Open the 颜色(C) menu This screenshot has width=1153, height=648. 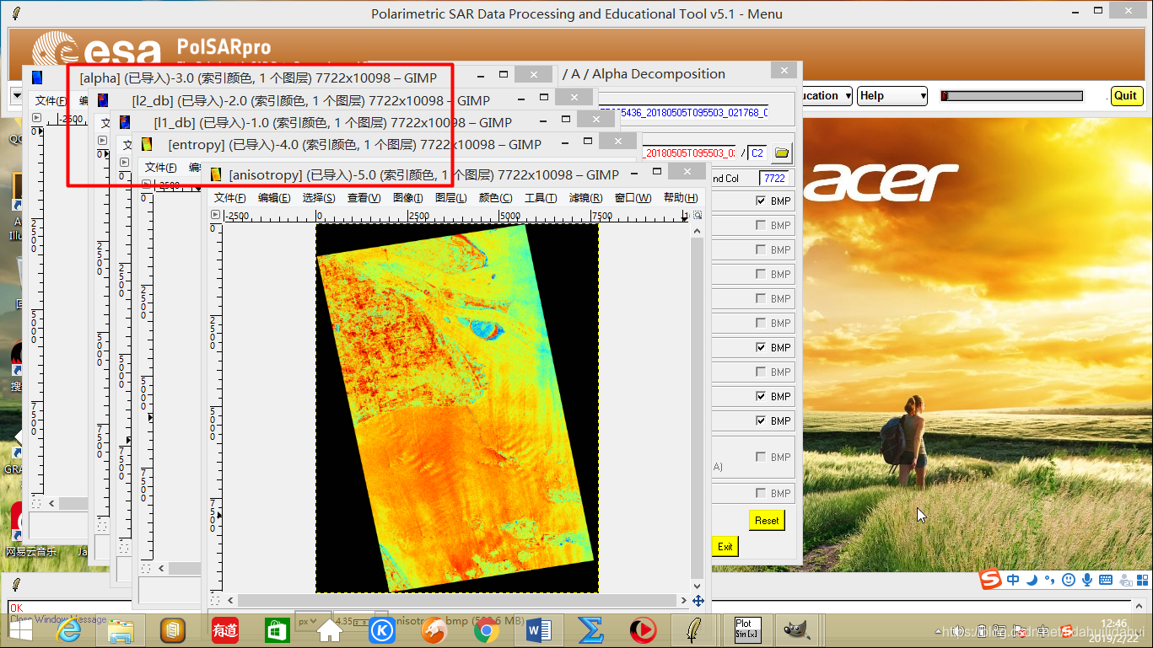pos(495,198)
